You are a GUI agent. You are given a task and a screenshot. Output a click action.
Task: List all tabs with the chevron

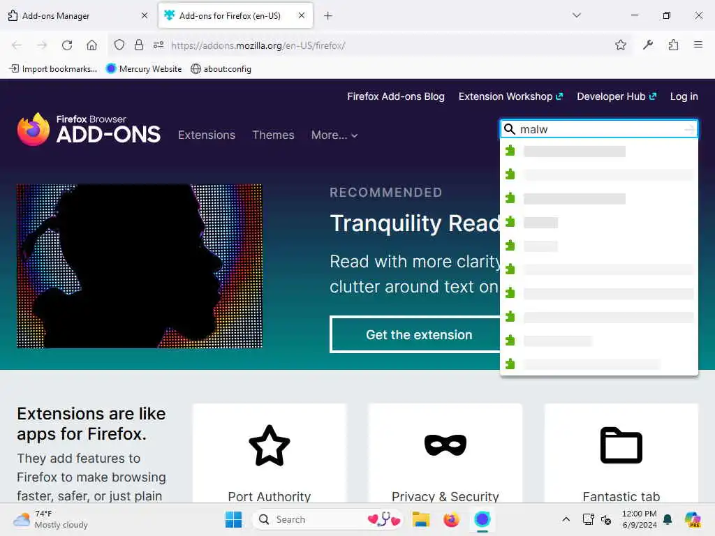[577, 15]
